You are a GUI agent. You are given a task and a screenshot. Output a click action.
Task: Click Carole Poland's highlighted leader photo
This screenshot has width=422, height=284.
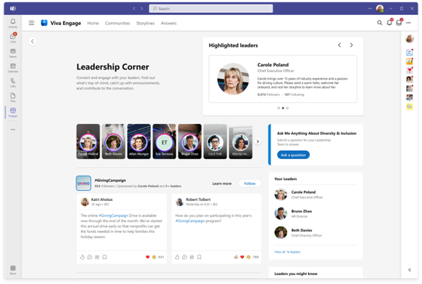tap(233, 79)
